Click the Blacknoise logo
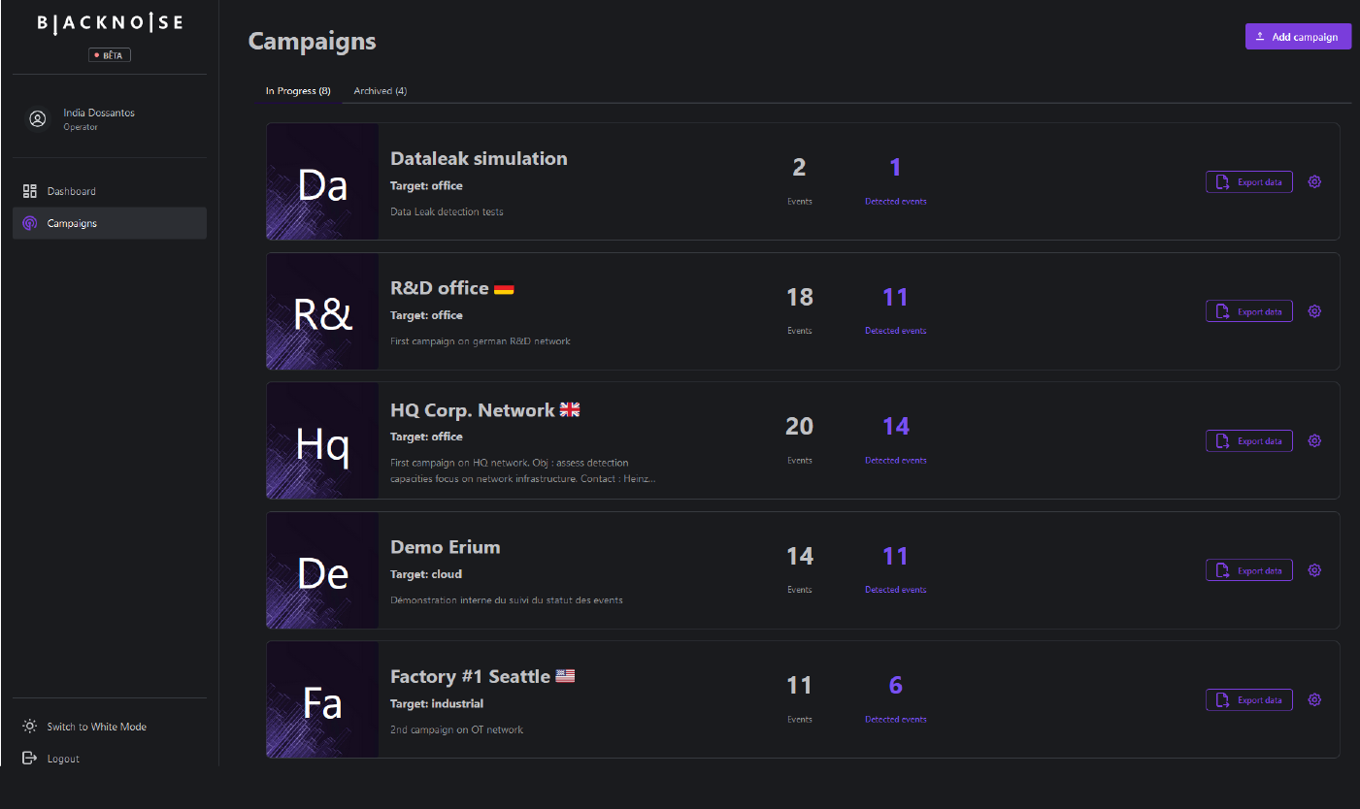1360x809 pixels. pos(110,22)
